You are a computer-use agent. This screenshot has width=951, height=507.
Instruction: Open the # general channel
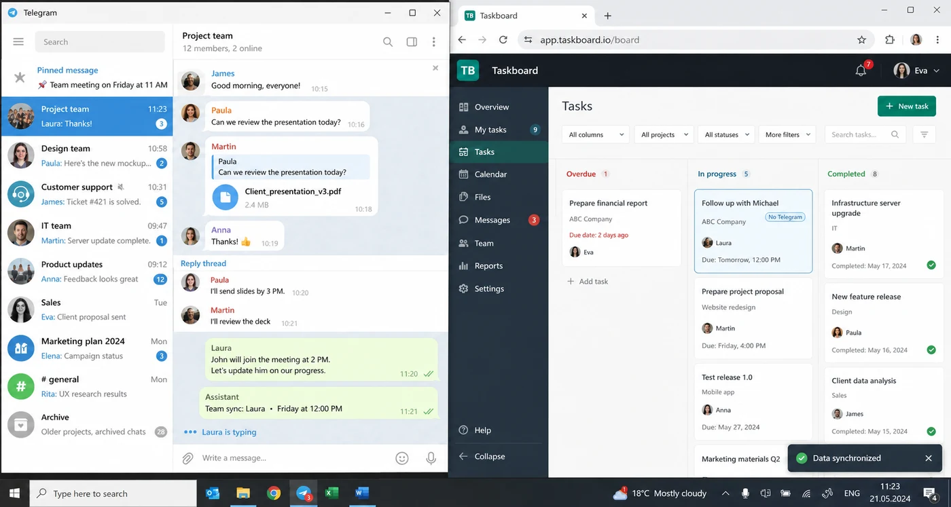click(87, 387)
